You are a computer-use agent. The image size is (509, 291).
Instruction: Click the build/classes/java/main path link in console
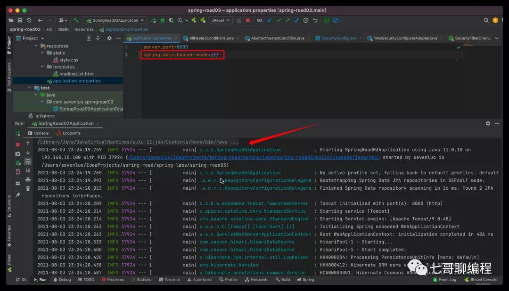(254, 158)
